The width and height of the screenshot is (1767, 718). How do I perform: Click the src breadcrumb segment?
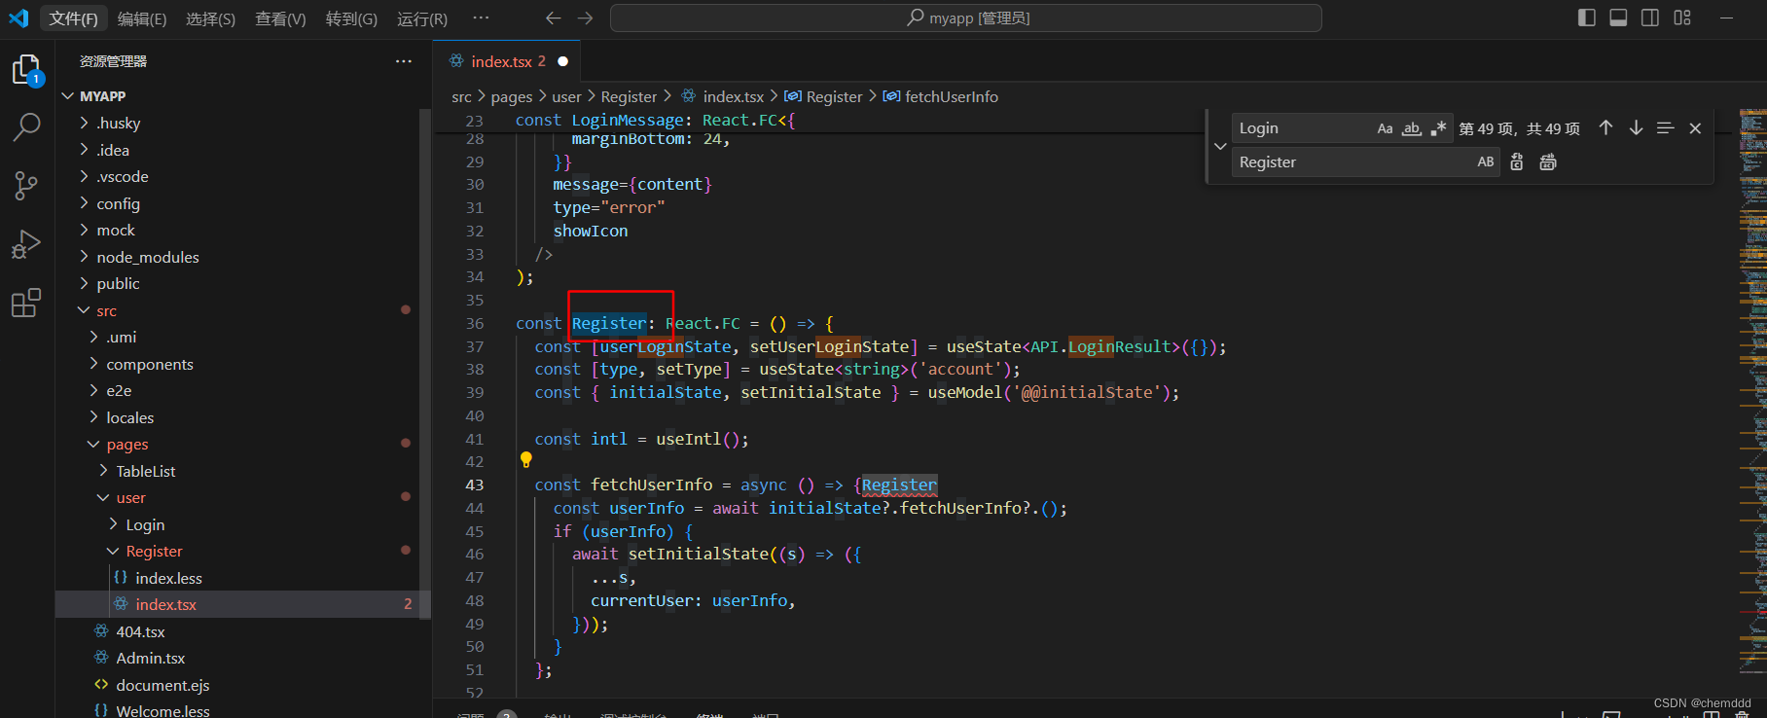pos(461,97)
